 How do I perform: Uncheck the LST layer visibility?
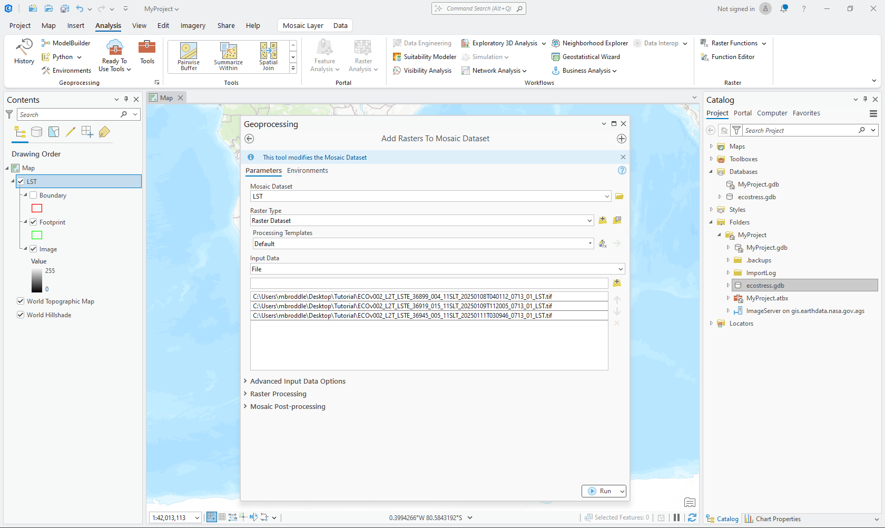[21, 182]
